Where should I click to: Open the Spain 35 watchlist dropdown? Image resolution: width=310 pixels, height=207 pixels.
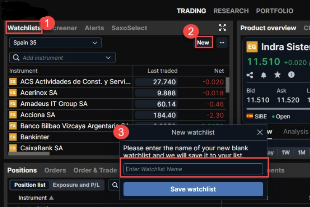click(55, 42)
